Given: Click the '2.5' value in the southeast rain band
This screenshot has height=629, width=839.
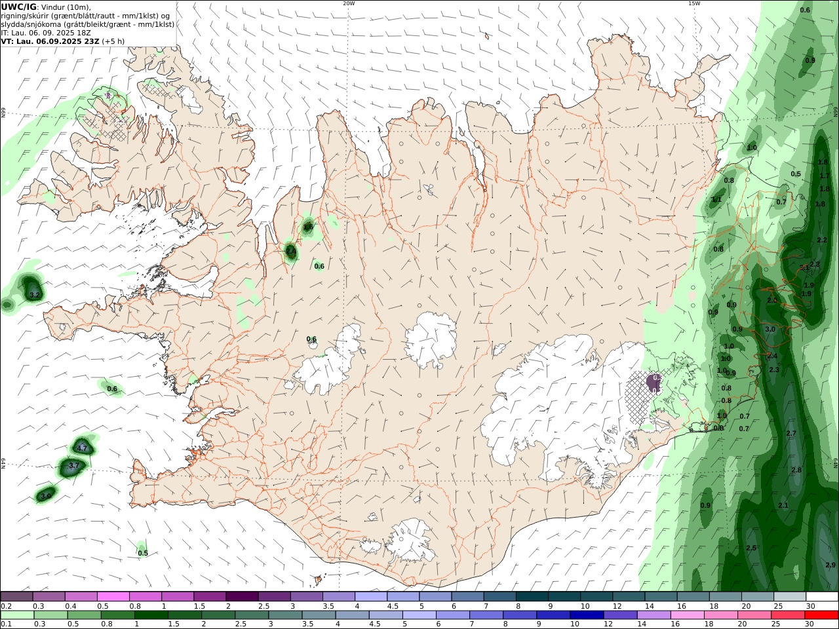Looking at the screenshot, I should 751,548.
